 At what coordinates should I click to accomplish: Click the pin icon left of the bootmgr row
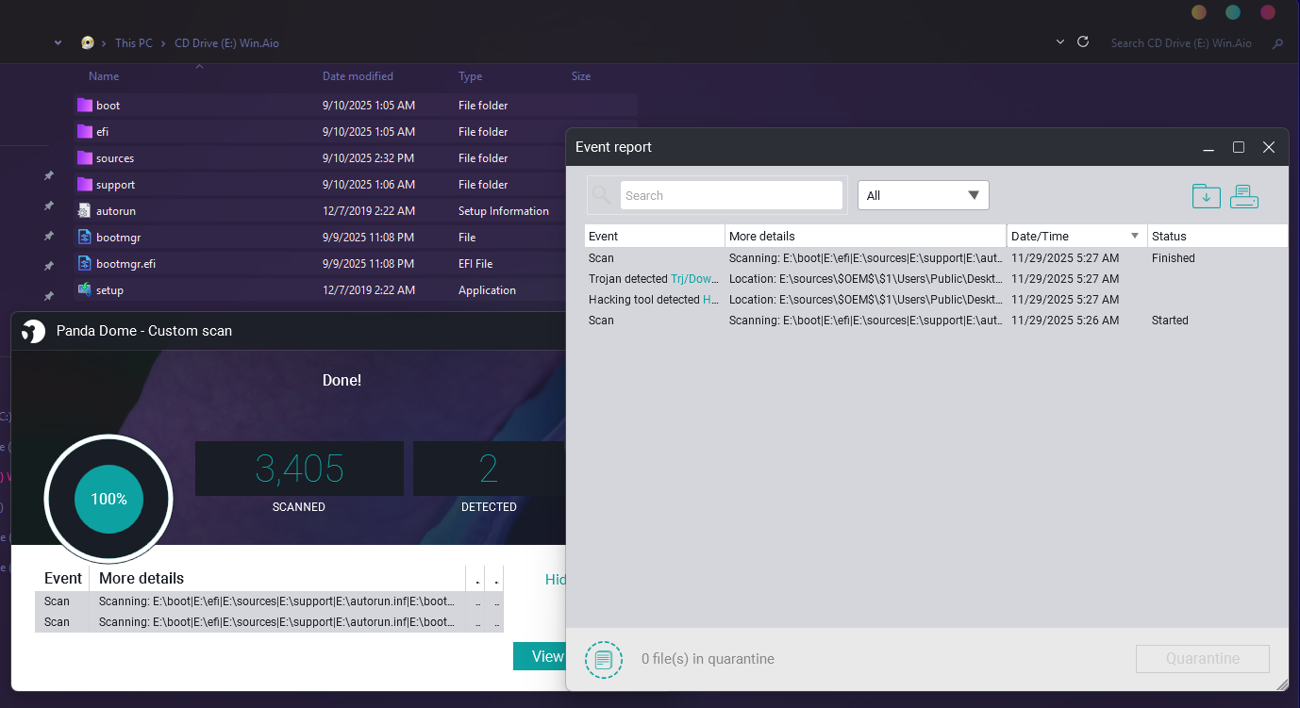tap(49, 237)
